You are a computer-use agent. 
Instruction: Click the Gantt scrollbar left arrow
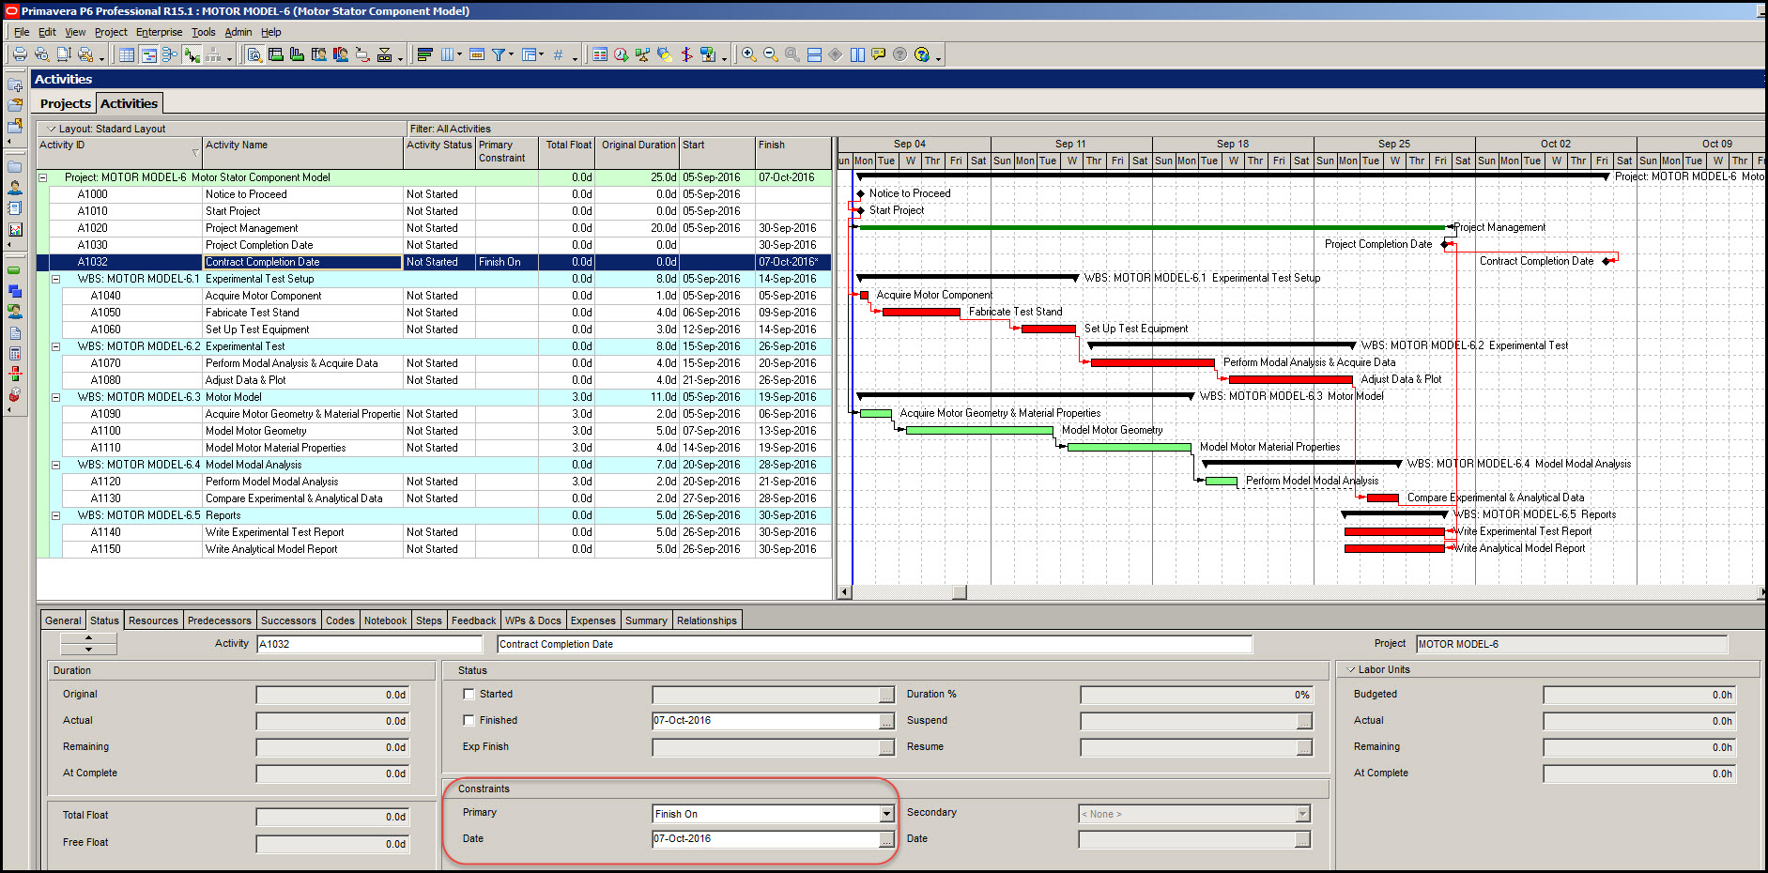pos(845,592)
